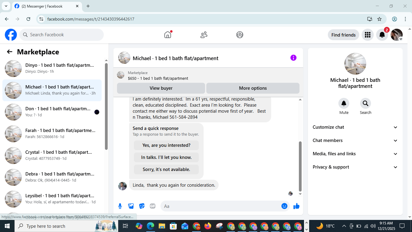View site information icon in address bar
The height and width of the screenshot is (232, 412).
(42, 19)
